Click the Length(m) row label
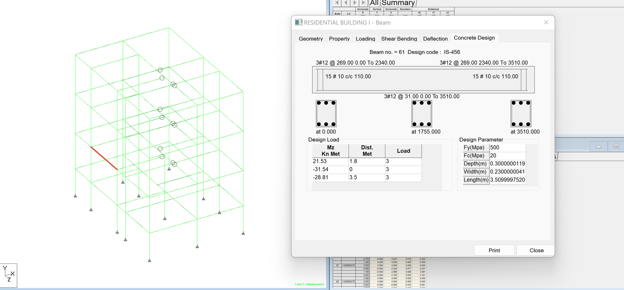The image size is (624, 290). click(476, 180)
